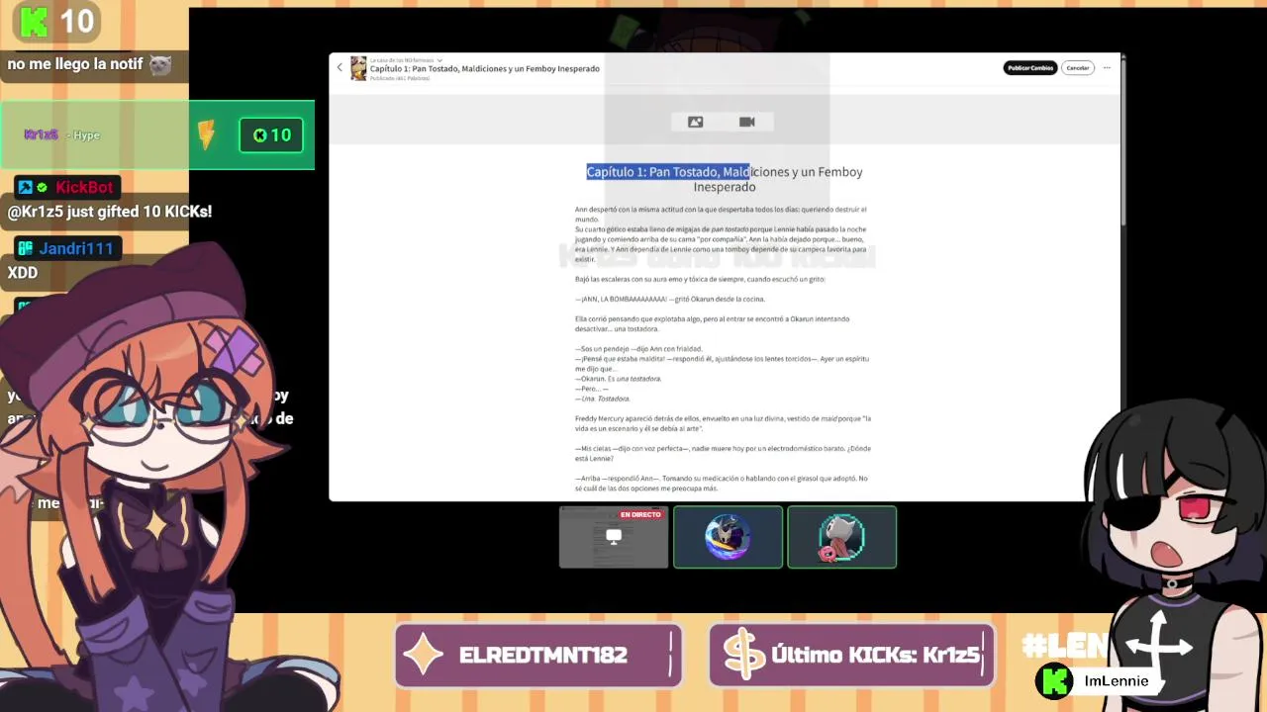Click the line '—Sos un pendejo —dijo Ann'
Viewport: 1267px width, 712px height.
pos(638,349)
